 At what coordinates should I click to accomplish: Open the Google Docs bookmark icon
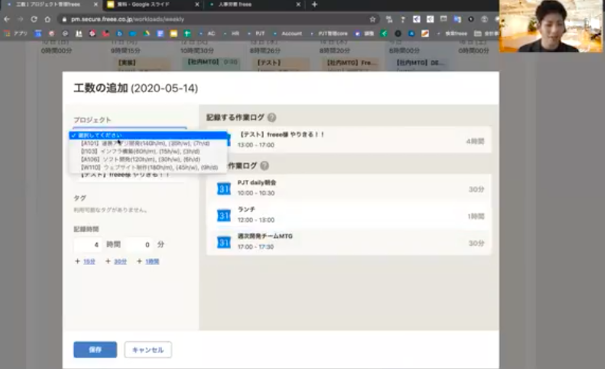(160, 34)
